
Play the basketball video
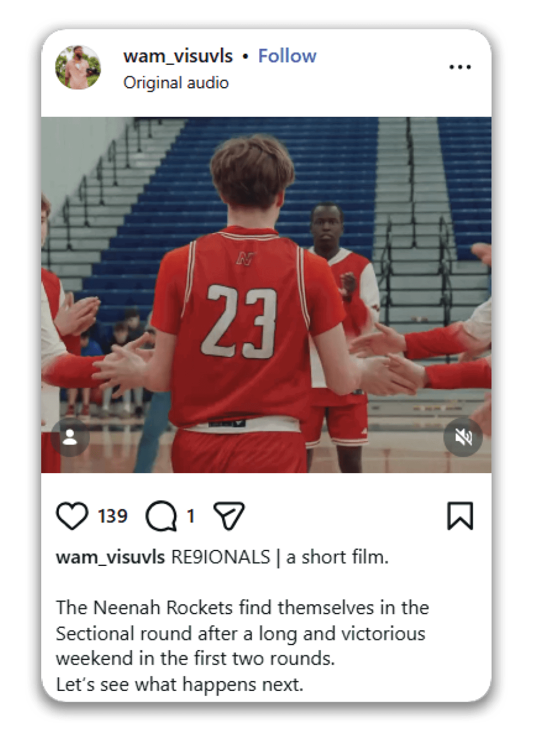tap(266, 295)
